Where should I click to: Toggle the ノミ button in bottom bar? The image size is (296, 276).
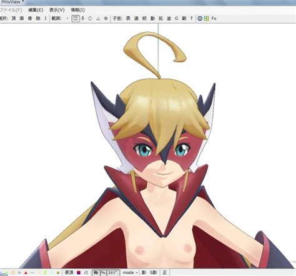coord(86,273)
